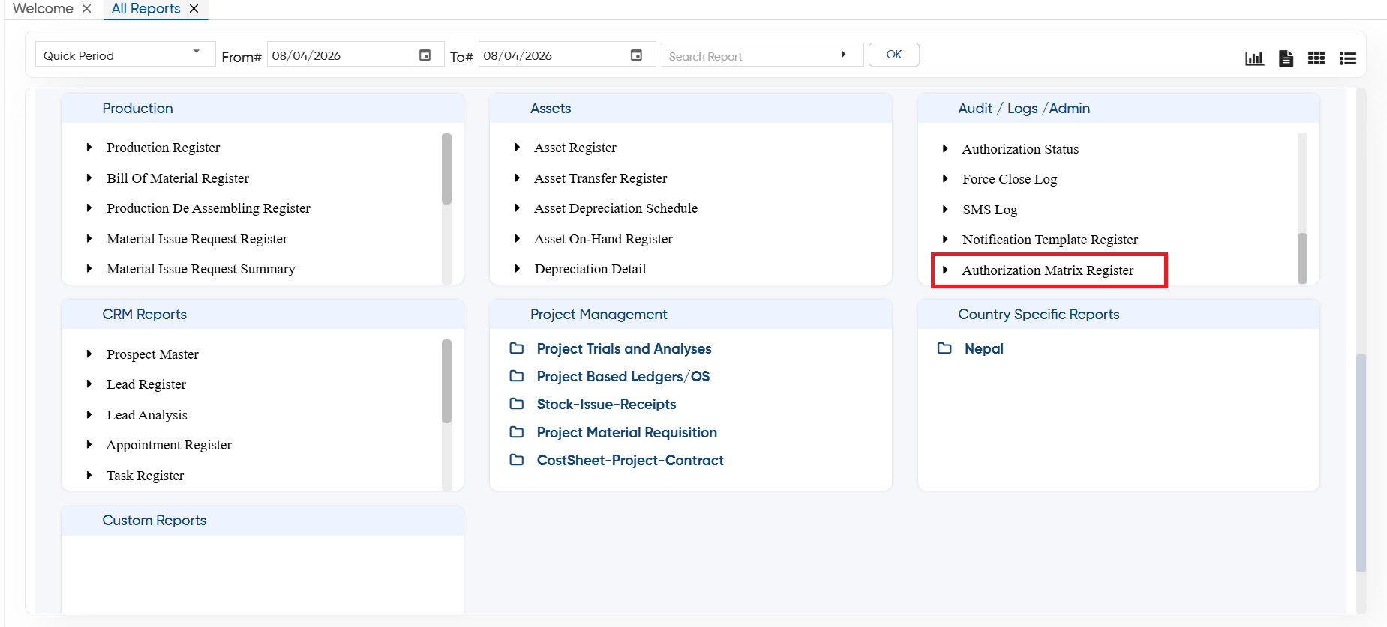
Task: Open Authorization Matrix Register report
Action: pos(1048,270)
